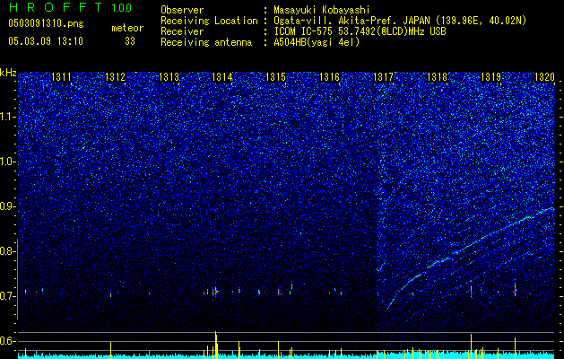Click the ICOM IC-575 receiver text
Screen dimensions: 564x359
tap(360, 31)
